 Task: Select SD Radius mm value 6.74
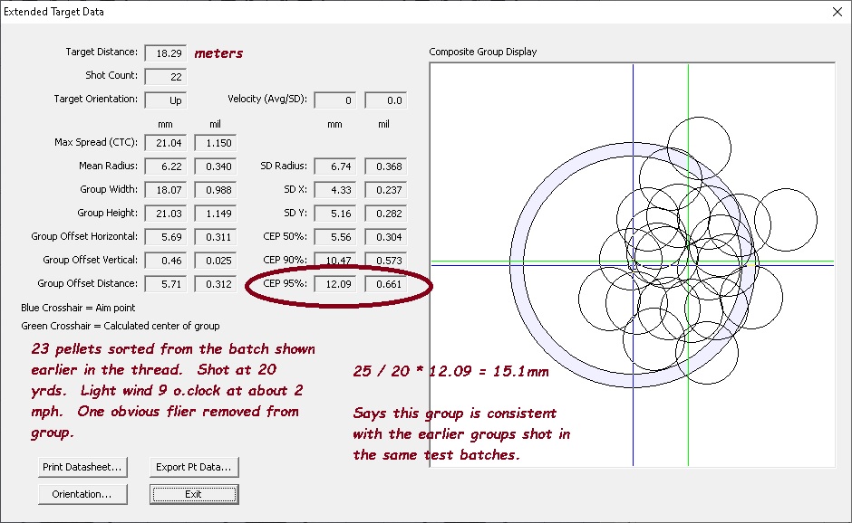coord(335,166)
